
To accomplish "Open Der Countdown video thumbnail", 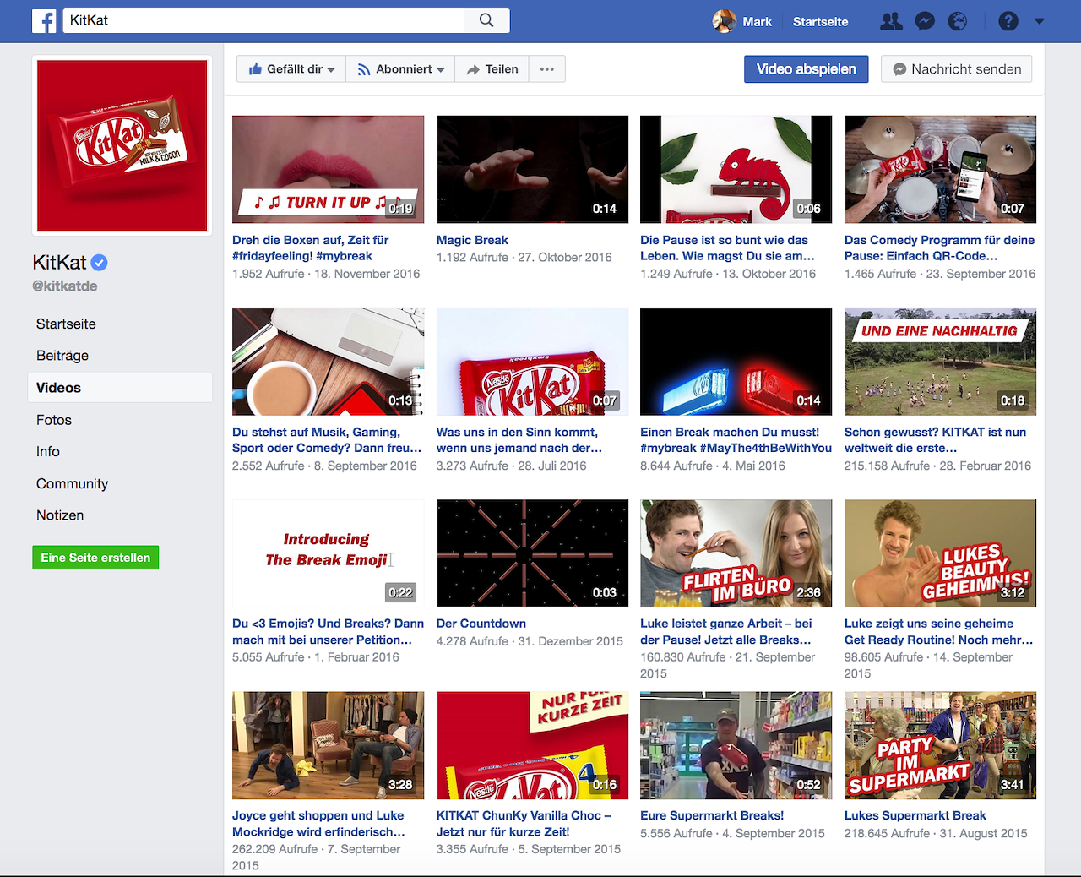I will (532, 553).
